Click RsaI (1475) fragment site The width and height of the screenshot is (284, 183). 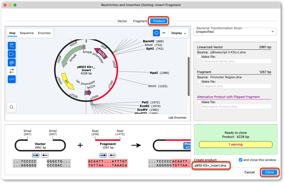[120, 132]
